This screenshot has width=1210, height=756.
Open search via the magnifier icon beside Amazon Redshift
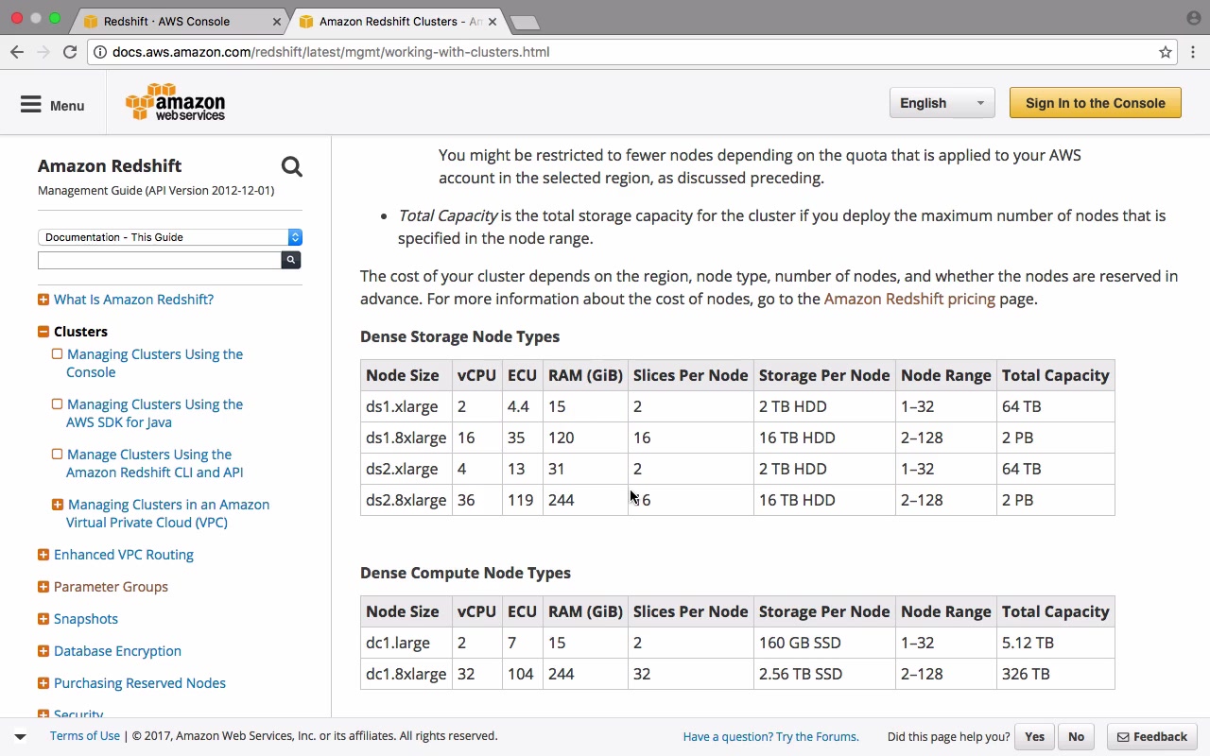291,167
